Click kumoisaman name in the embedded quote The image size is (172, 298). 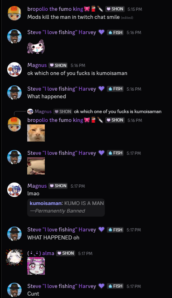click(x=46, y=203)
